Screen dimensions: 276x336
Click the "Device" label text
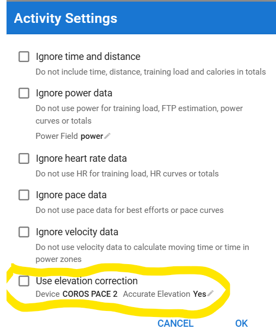click(48, 294)
